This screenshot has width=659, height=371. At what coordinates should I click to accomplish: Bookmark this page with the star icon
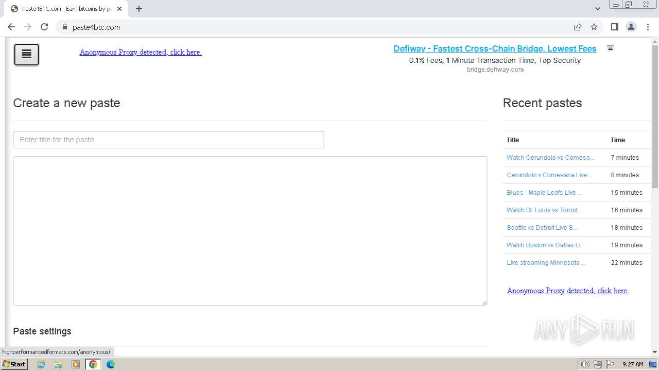(594, 27)
